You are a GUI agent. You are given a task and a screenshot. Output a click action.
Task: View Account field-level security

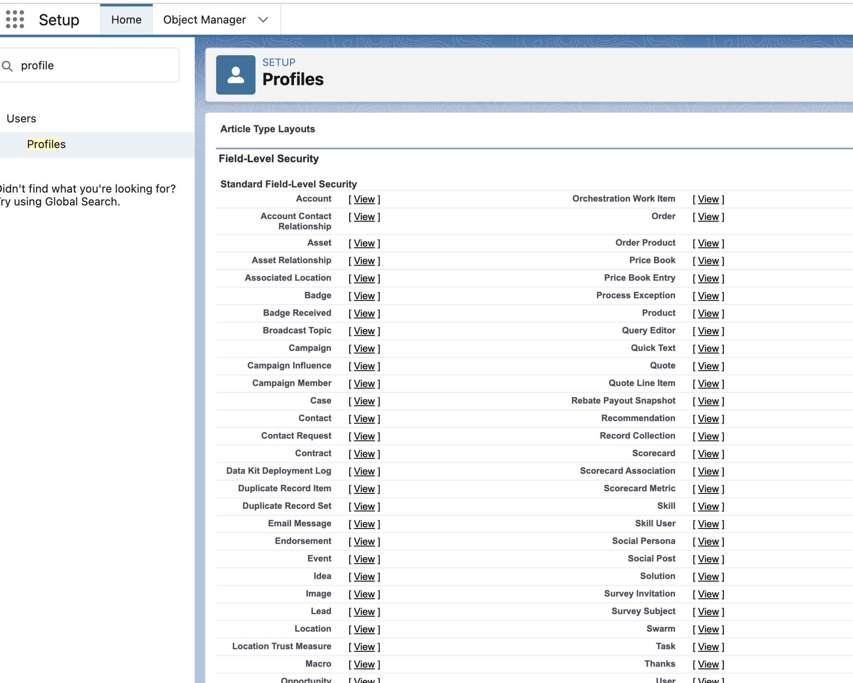363,199
